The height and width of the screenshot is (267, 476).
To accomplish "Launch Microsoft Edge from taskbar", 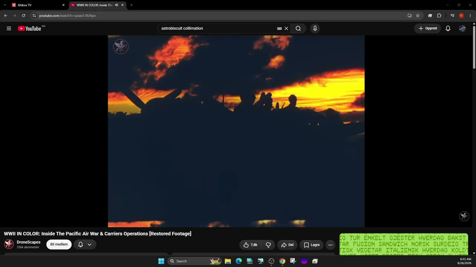I will pos(239,261).
